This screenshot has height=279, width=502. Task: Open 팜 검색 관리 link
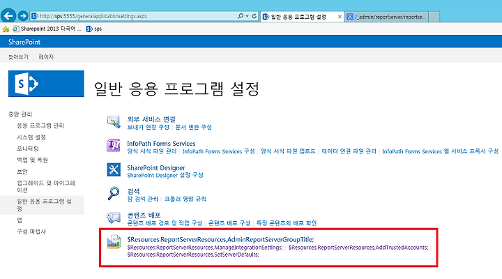click(142, 199)
